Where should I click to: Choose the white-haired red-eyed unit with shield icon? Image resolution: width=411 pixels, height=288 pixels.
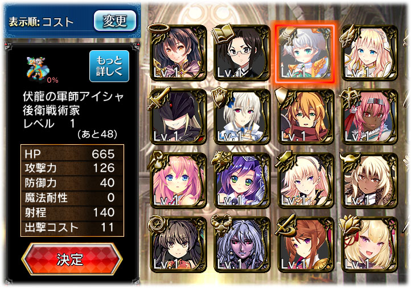pyautogui.click(x=242, y=116)
